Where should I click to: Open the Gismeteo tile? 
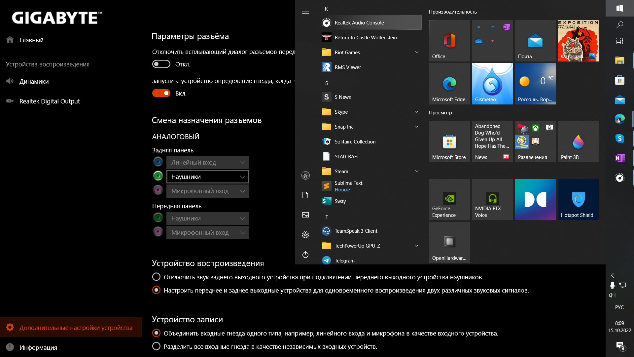(x=492, y=84)
